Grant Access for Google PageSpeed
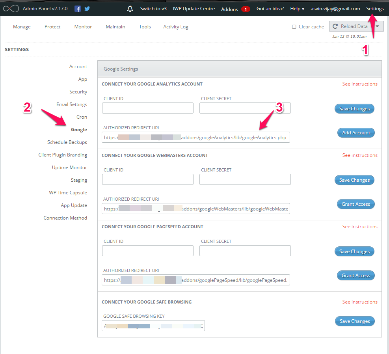The image size is (389, 354). pyautogui.click(x=356, y=276)
